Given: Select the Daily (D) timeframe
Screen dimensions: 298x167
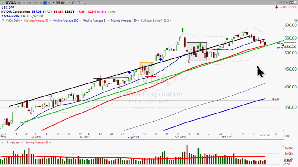Looking at the screenshot, I should 45,3.
